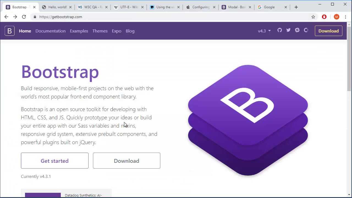Click the Download button below the description
Image resolution: width=352 pixels, height=198 pixels.
(127, 161)
